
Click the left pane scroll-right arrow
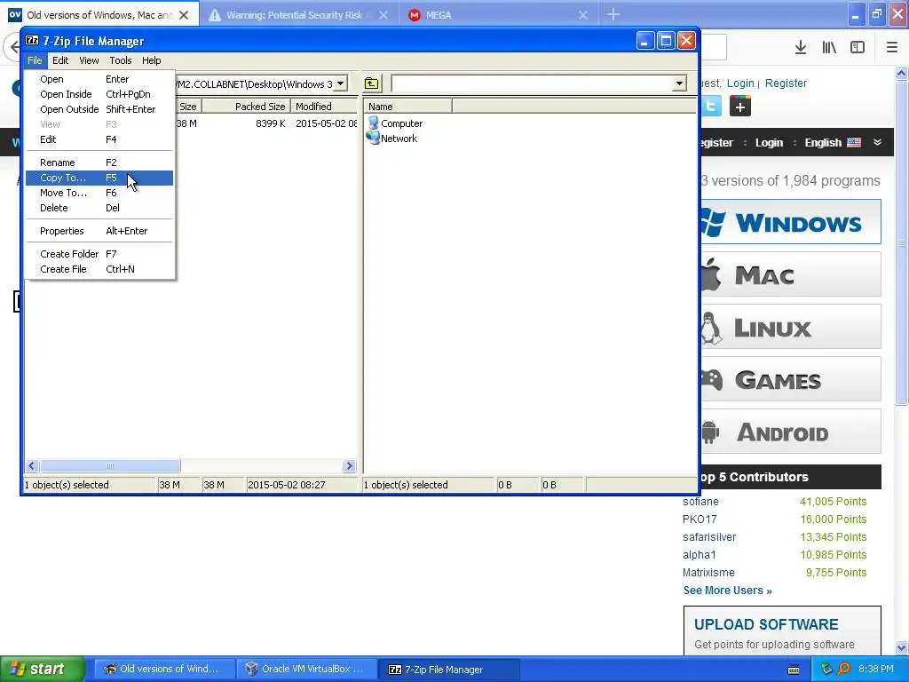click(349, 465)
